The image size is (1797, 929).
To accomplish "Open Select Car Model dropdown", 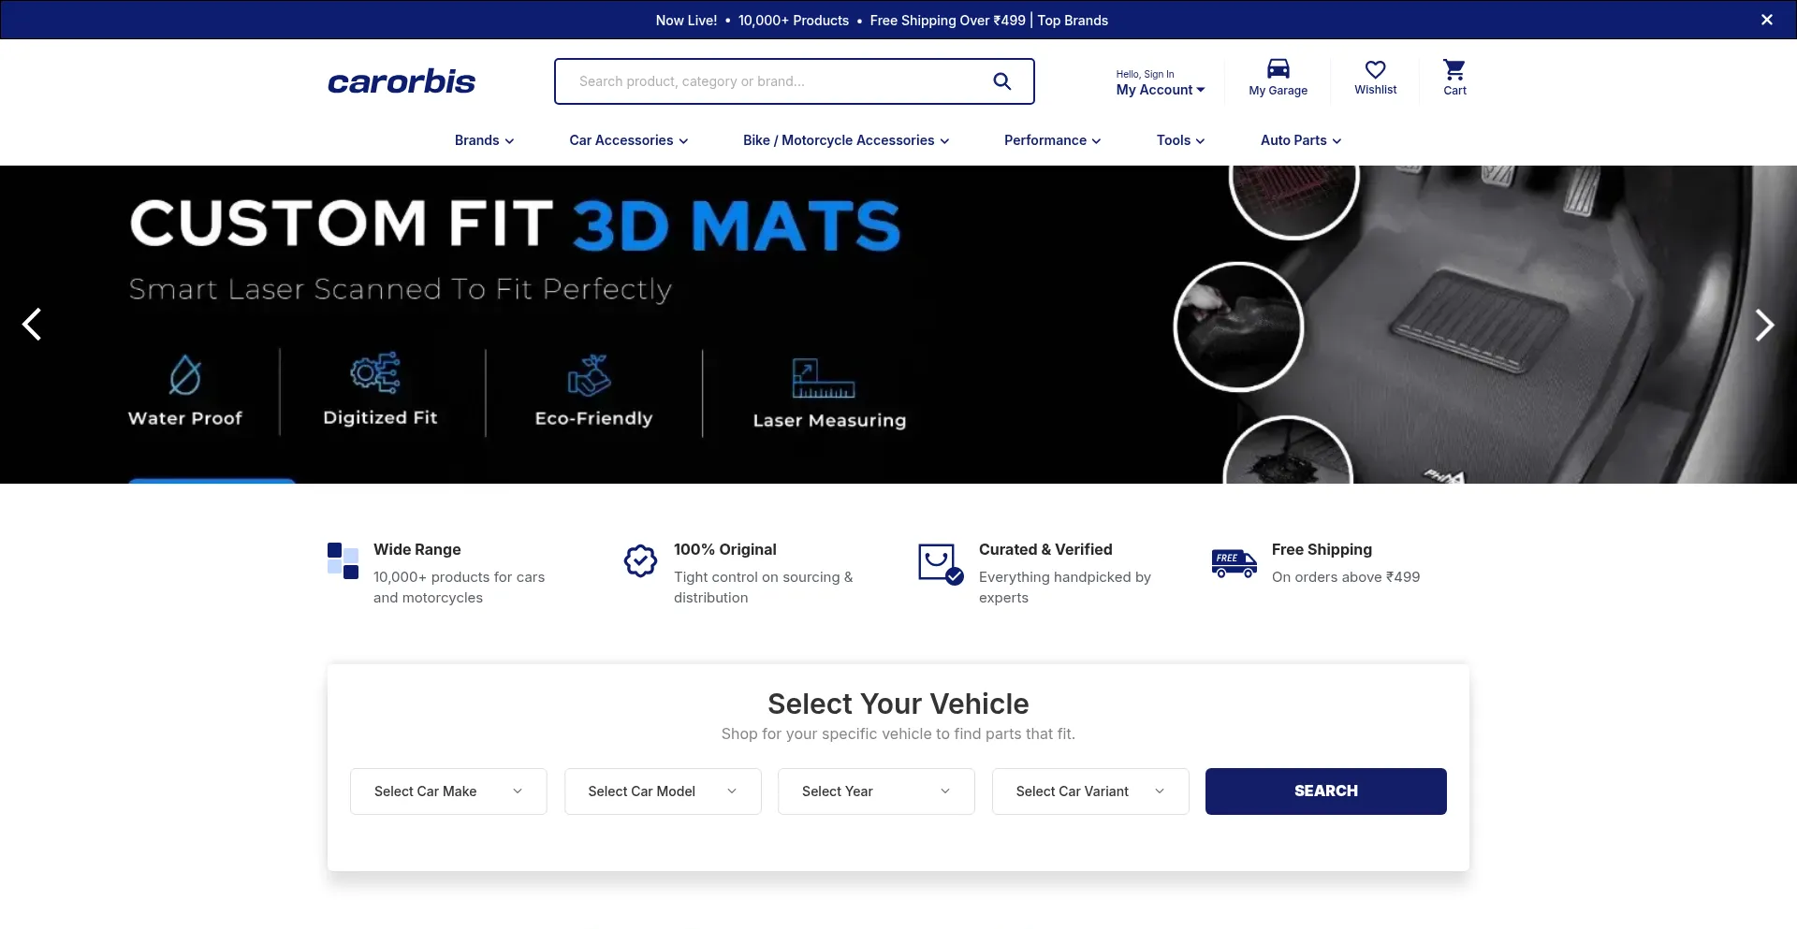I will 663,791.
